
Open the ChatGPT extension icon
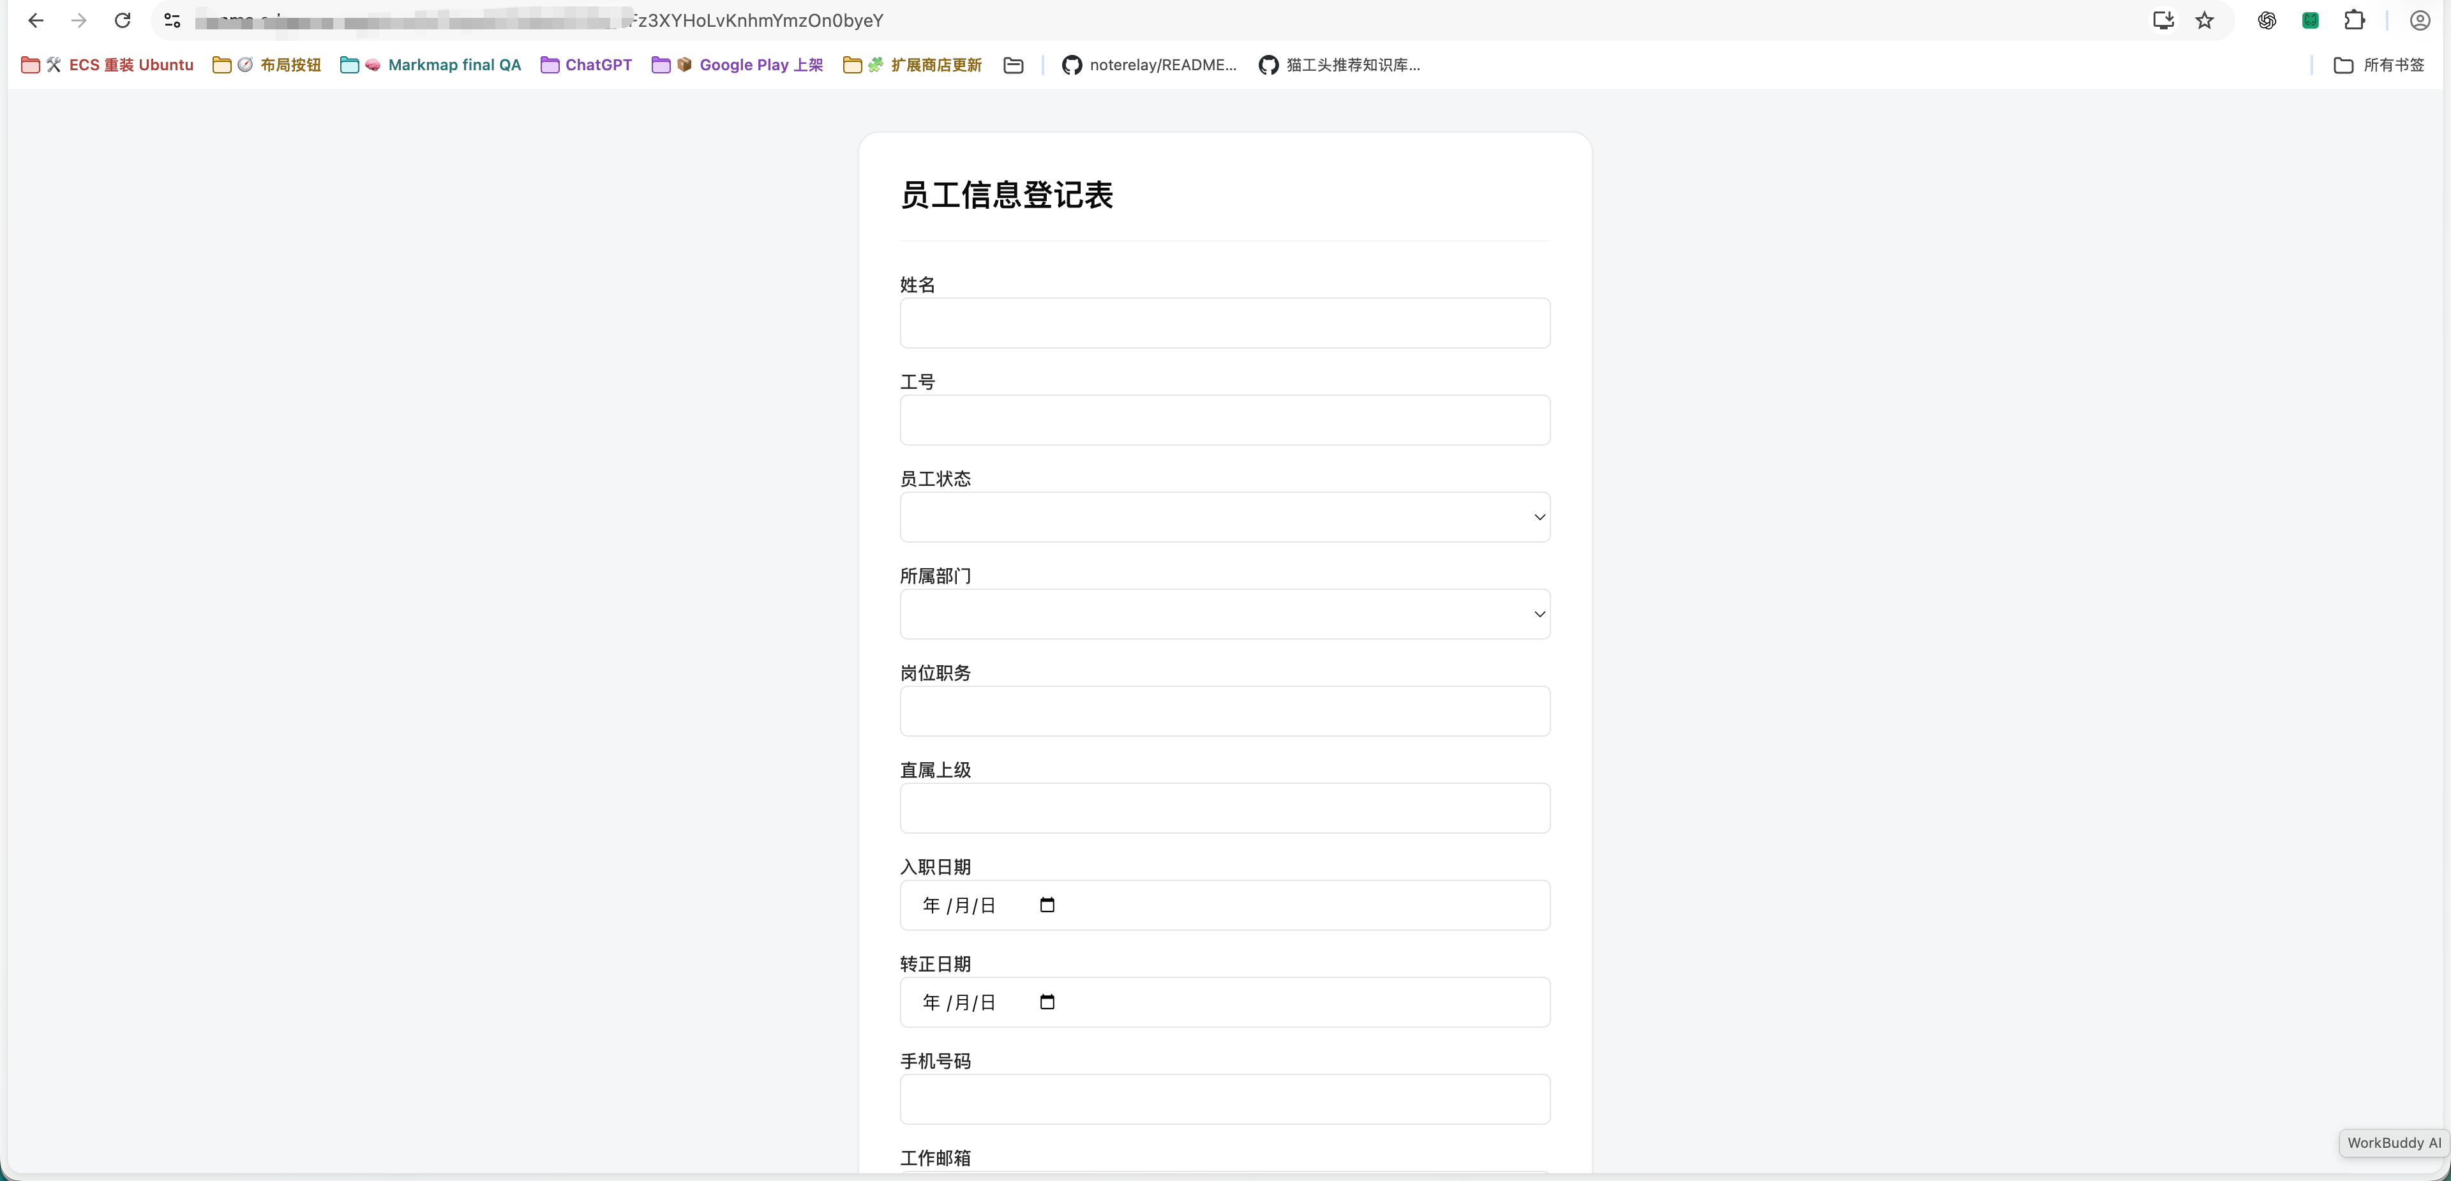pyautogui.click(x=2267, y=20)
